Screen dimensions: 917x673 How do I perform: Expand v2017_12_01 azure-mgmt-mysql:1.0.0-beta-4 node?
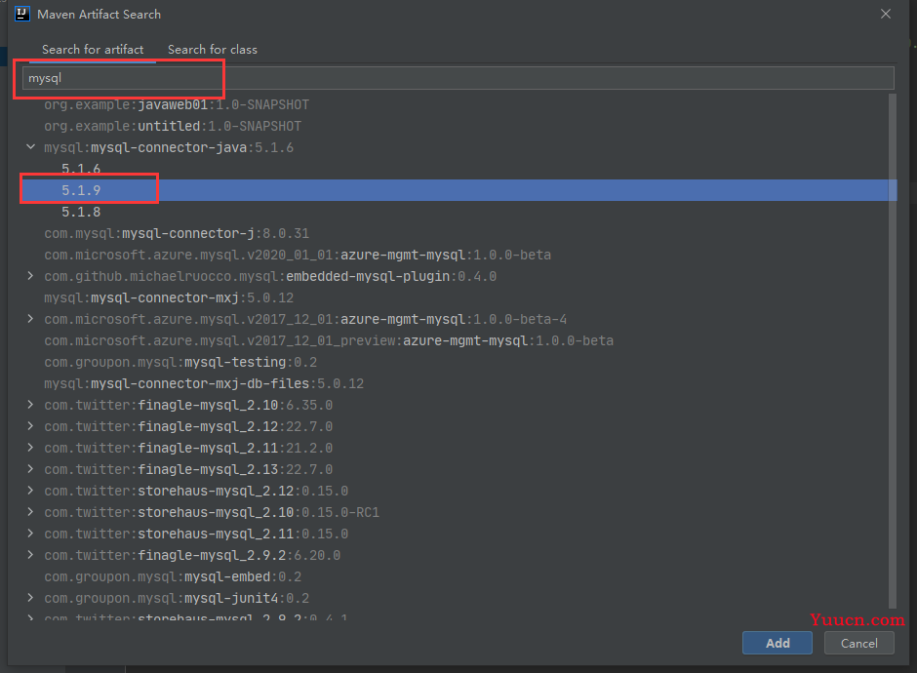tap(30, 319)
